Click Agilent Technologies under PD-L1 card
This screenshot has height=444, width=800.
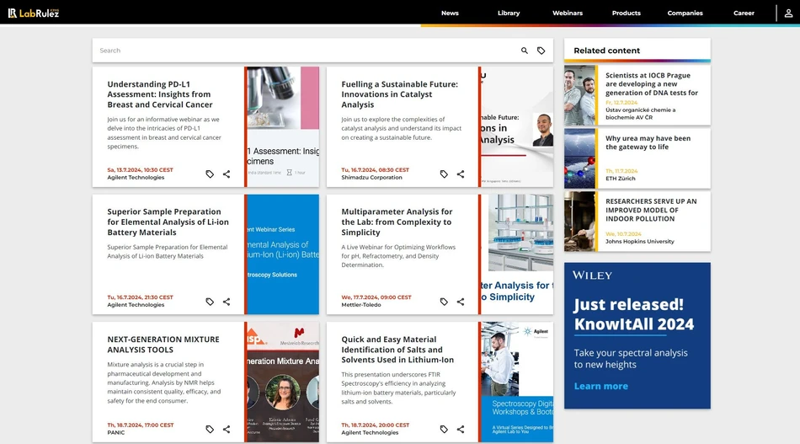[136, 178]
